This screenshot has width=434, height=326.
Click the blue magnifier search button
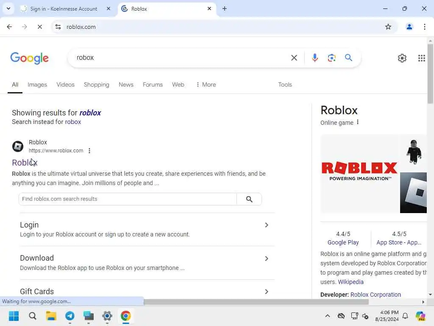click(348, 58)
